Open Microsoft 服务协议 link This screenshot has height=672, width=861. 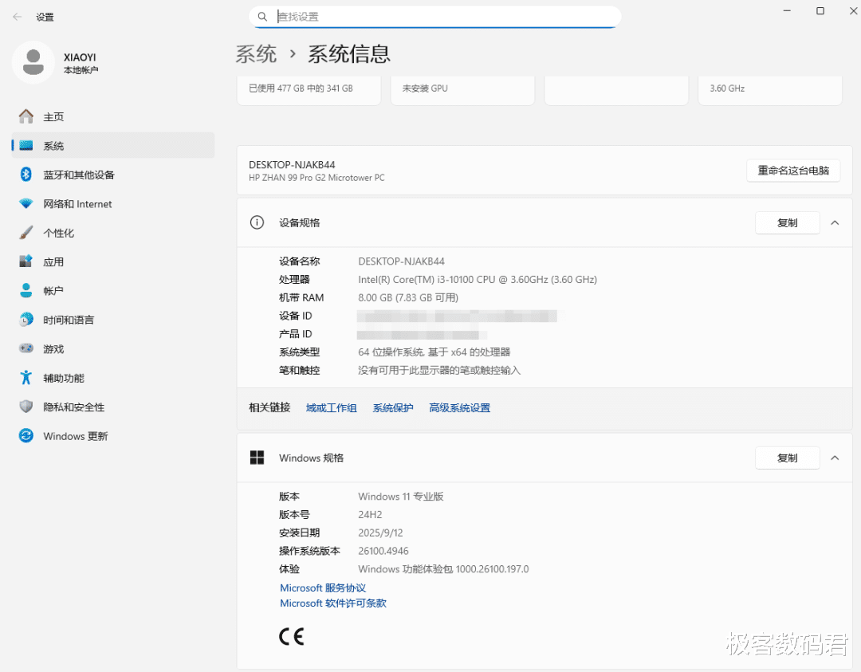coord(323,588)
